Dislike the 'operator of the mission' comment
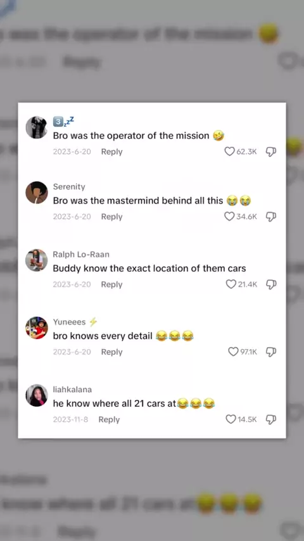Screen dimensions: 304x541 point(271,151)
